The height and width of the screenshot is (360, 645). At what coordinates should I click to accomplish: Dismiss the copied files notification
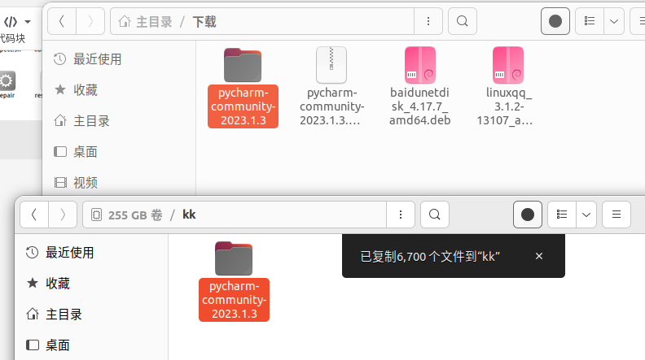tap(539, 256)
